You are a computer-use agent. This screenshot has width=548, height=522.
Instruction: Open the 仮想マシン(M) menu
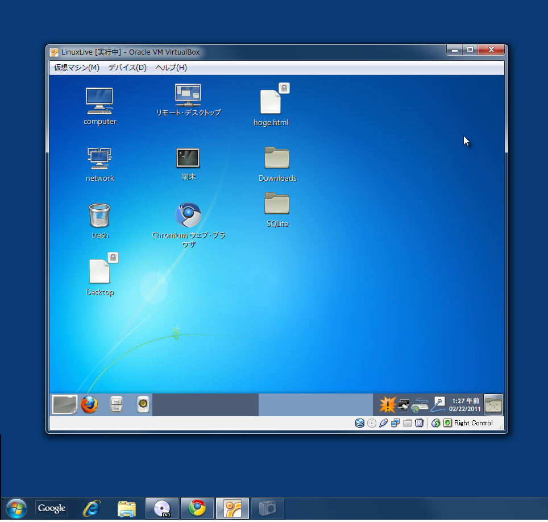pyautogui.click(x=77, y=68)
